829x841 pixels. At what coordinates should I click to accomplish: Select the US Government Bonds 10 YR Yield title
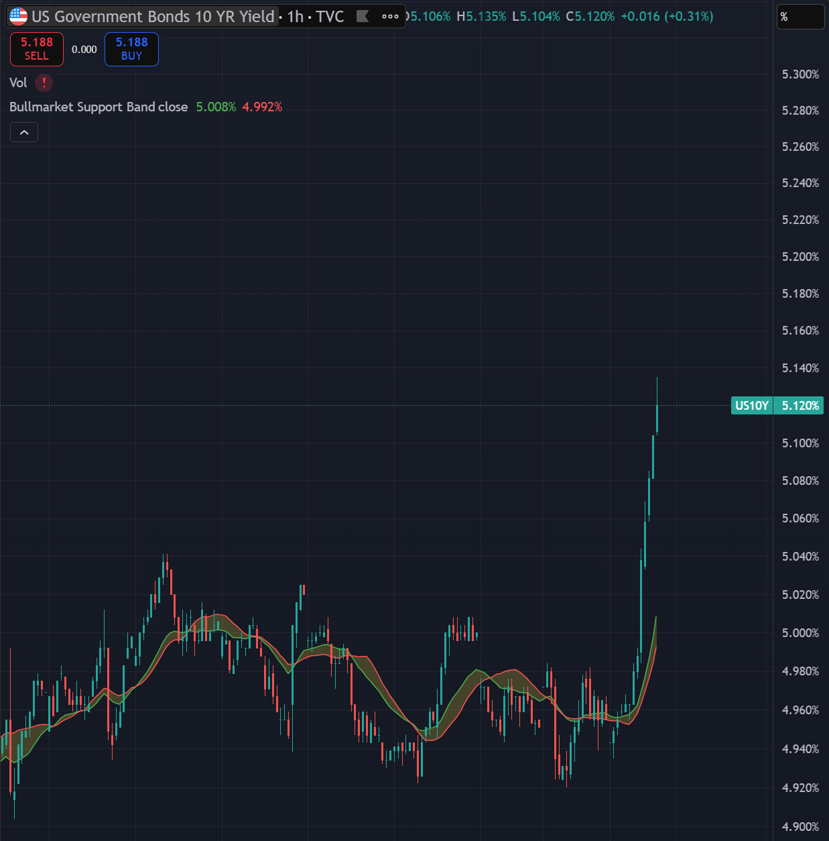(153, 16)
